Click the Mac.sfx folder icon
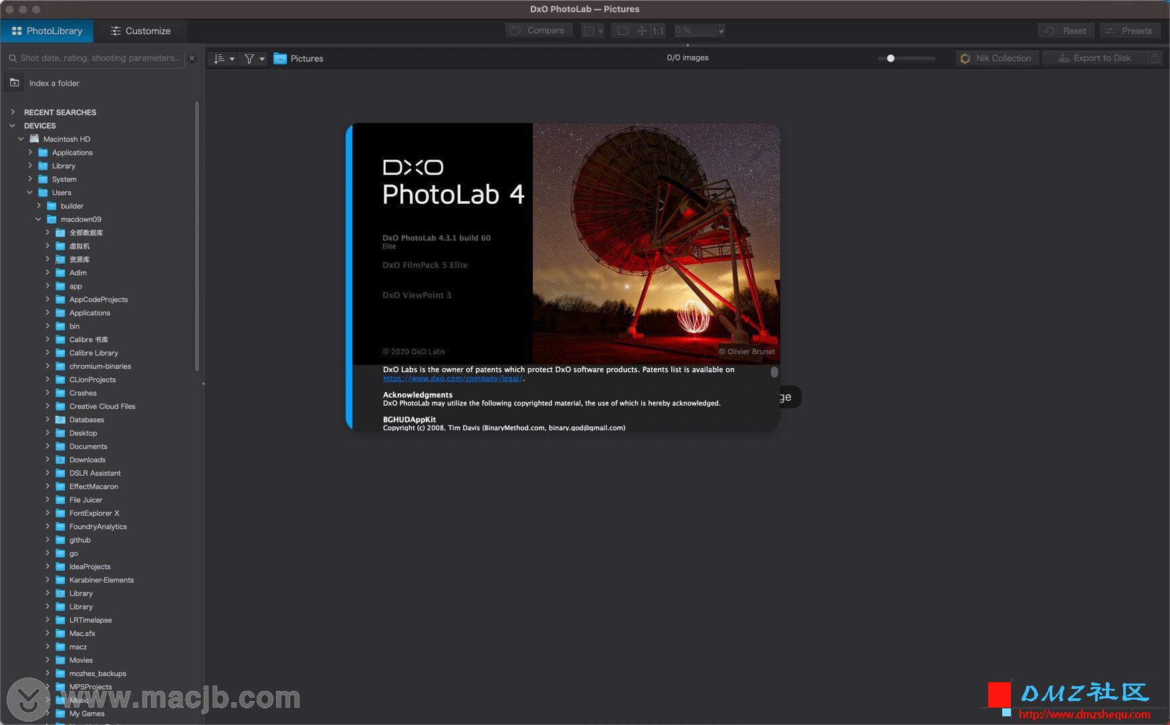Viewport: 1170px width, 725px height. (x=60, y=633)
